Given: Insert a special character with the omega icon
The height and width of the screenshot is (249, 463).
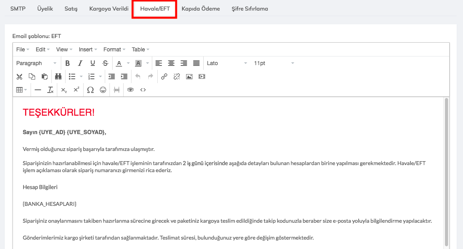Looking at the screenshot, I should (90, 90).
